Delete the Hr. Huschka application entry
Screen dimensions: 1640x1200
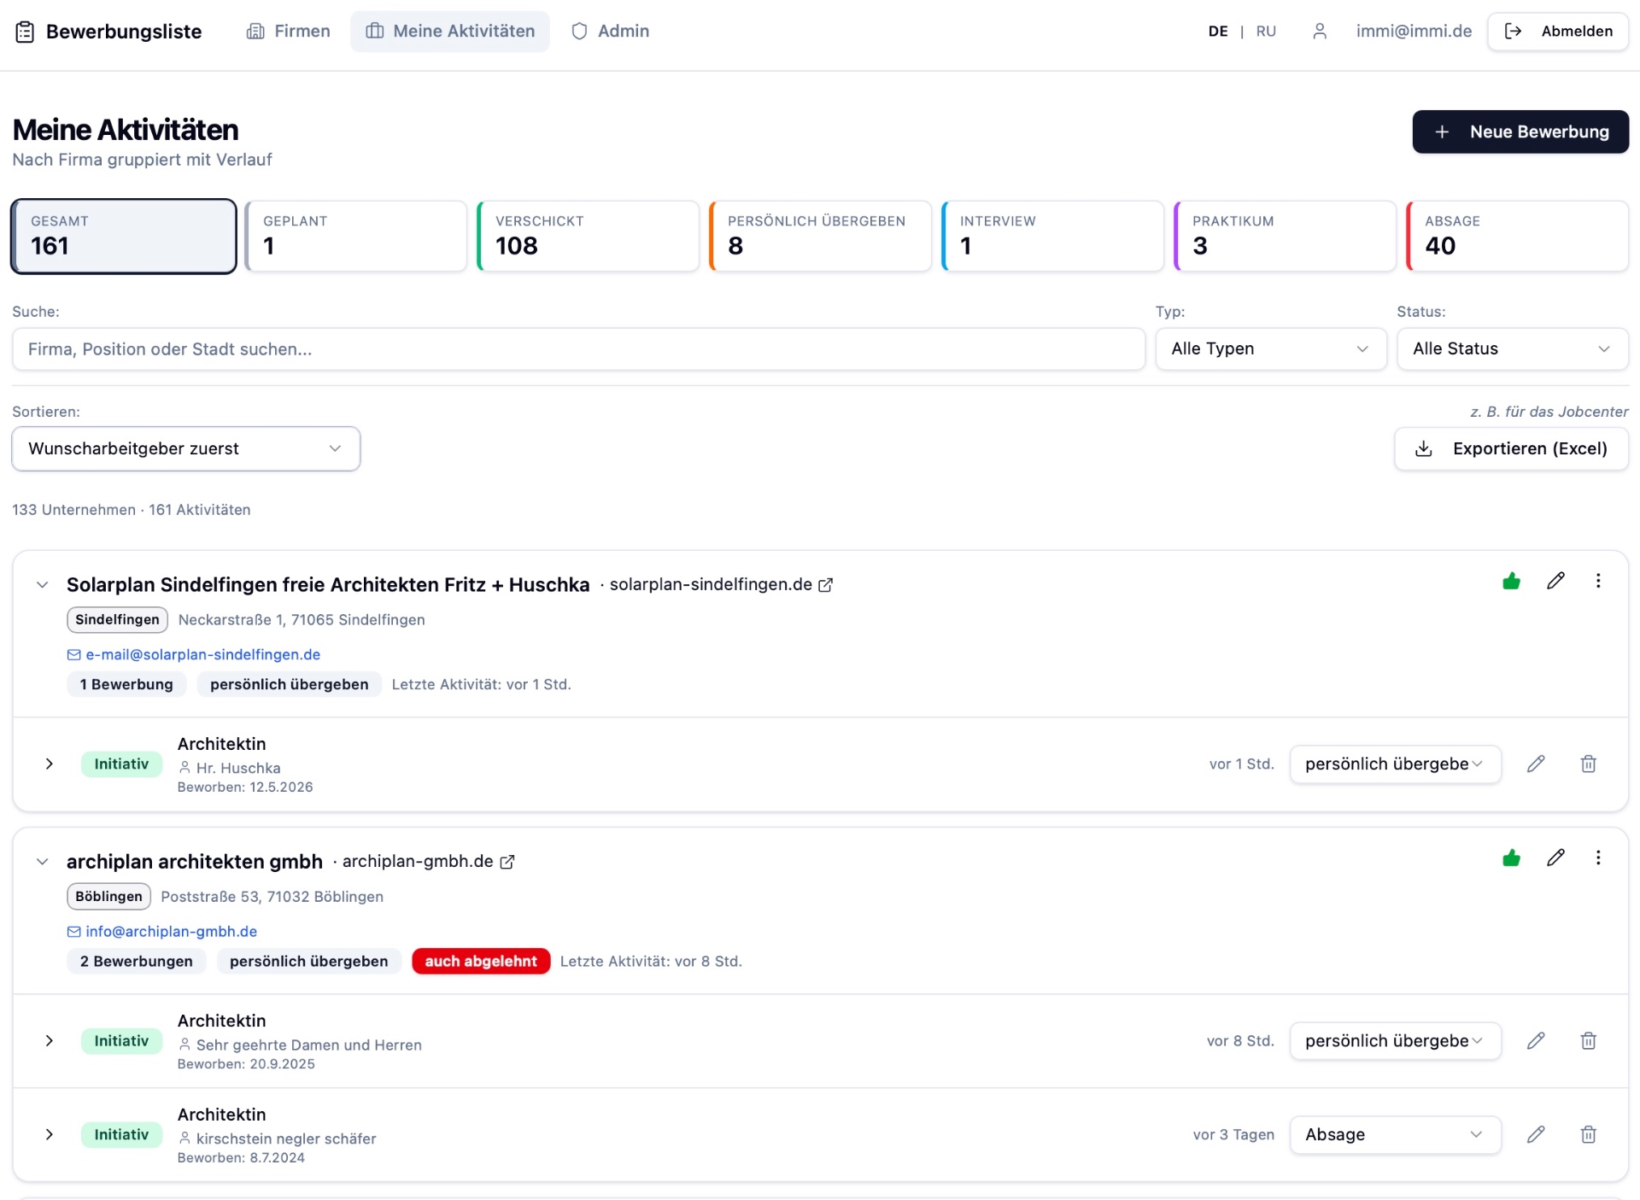(x=1588, y=764)
